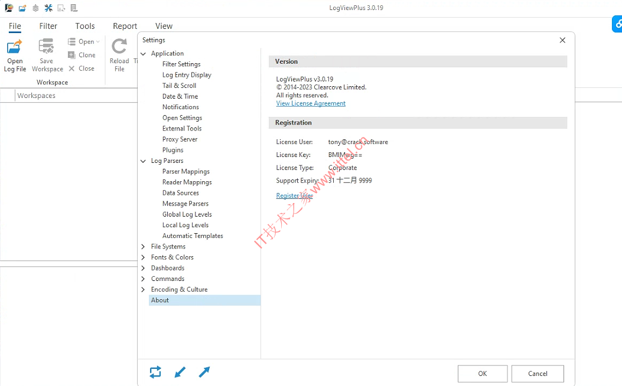Viewport: 622px width, 386px height.
Task: Click the Register User link
Action: coord(294,195)
